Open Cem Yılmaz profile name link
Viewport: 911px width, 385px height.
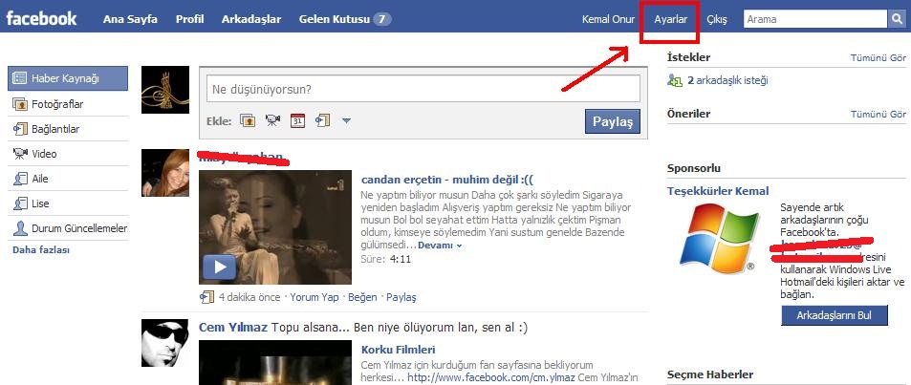click(x=233, y=328)
